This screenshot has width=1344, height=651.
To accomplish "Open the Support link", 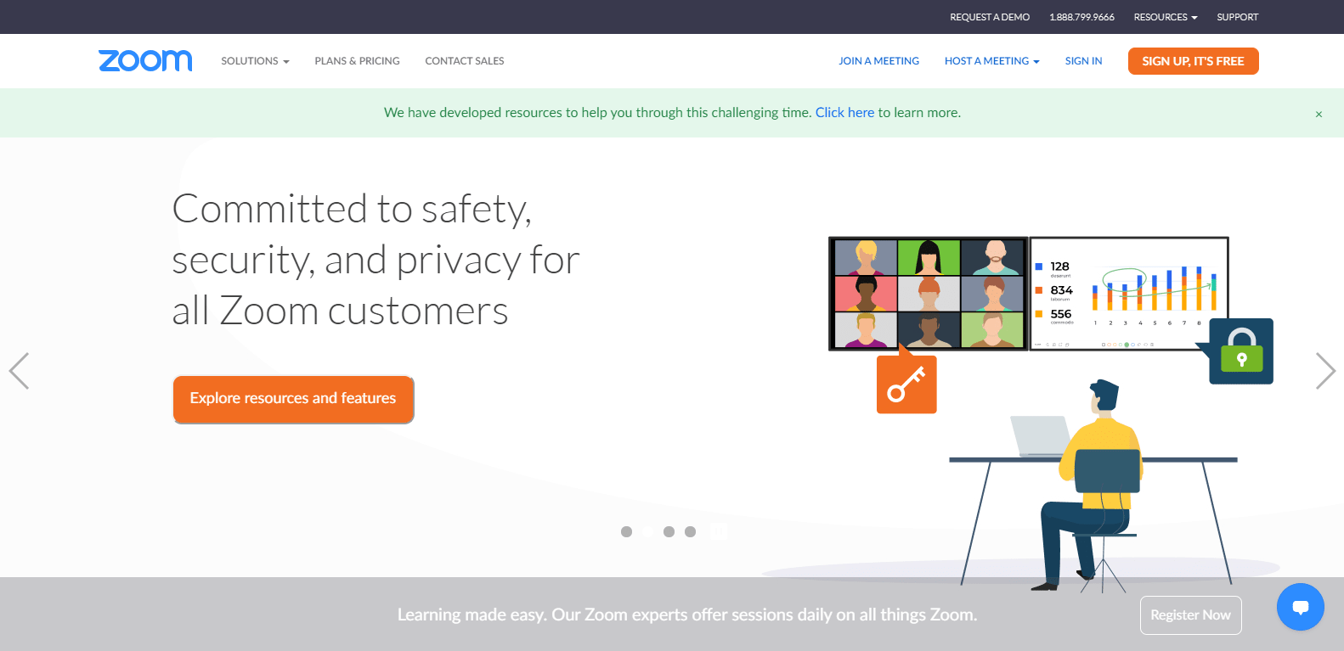I will 1237,17.
